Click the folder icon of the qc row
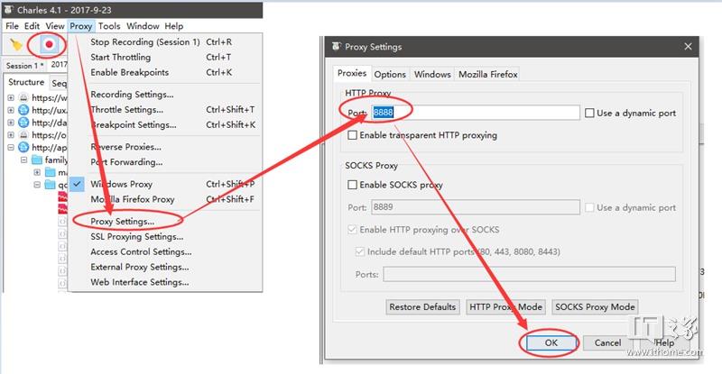Screen dimensions: 722x374 [x=50, y=185]
